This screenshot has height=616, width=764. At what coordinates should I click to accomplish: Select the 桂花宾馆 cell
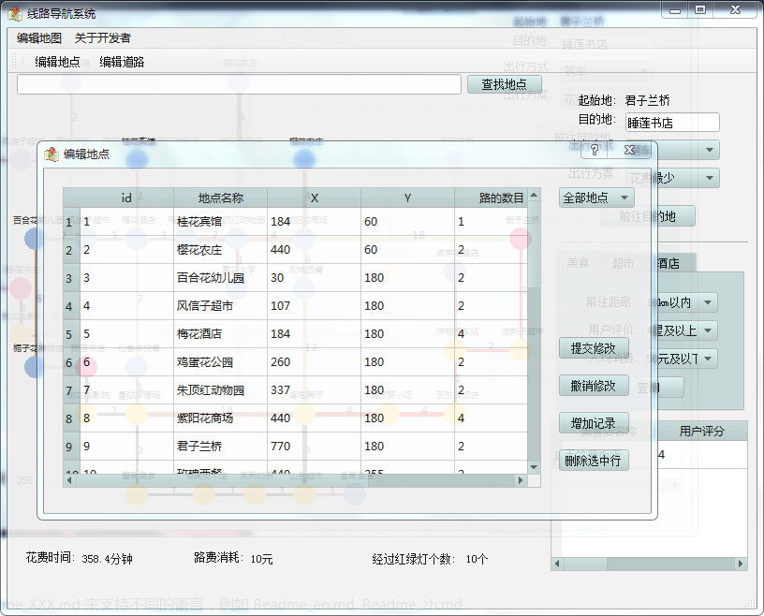(220, 222)
